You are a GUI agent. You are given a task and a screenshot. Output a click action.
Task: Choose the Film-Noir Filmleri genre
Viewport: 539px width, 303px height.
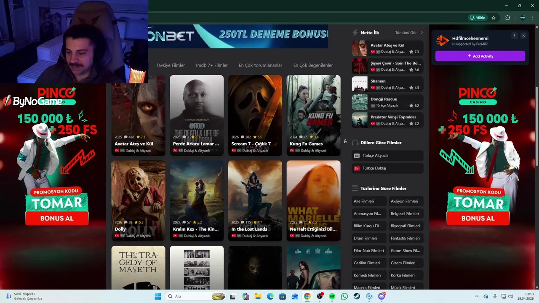click(x=369, y=250)
